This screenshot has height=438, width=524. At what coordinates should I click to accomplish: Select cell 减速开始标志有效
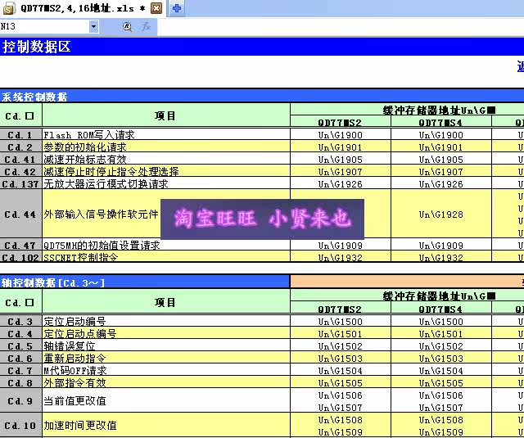click(x=166, y=160)
